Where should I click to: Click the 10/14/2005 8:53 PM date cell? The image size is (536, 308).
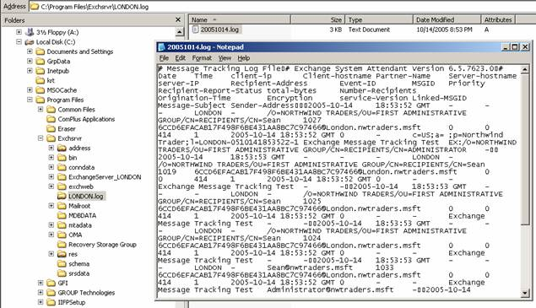point(444,30)
